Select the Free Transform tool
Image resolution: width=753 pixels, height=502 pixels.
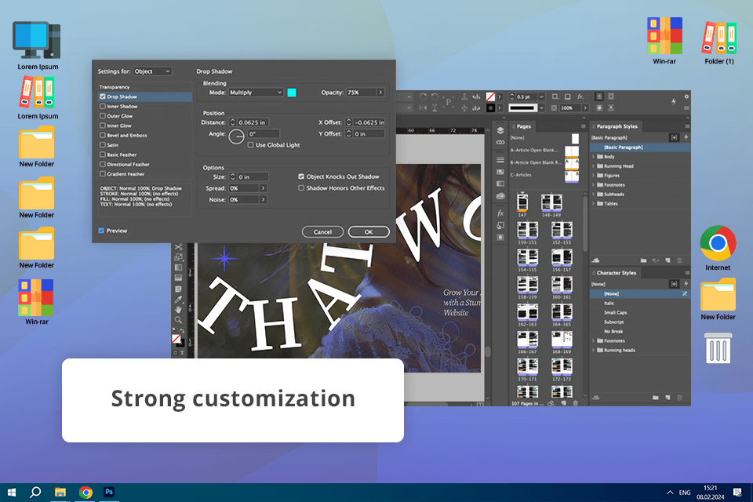click(178, 257)
